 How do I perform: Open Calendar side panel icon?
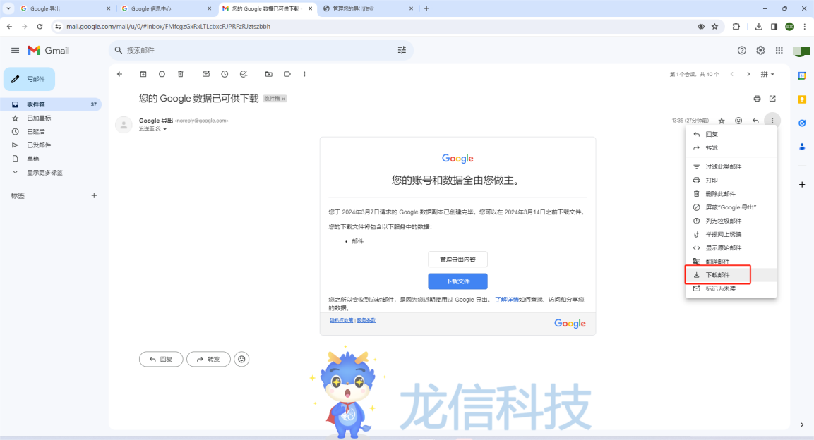pos(802,75)
